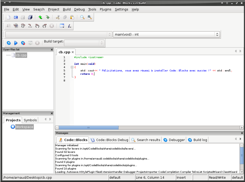
Task: Click the Open file icon
Action: (x=16, y=17)
